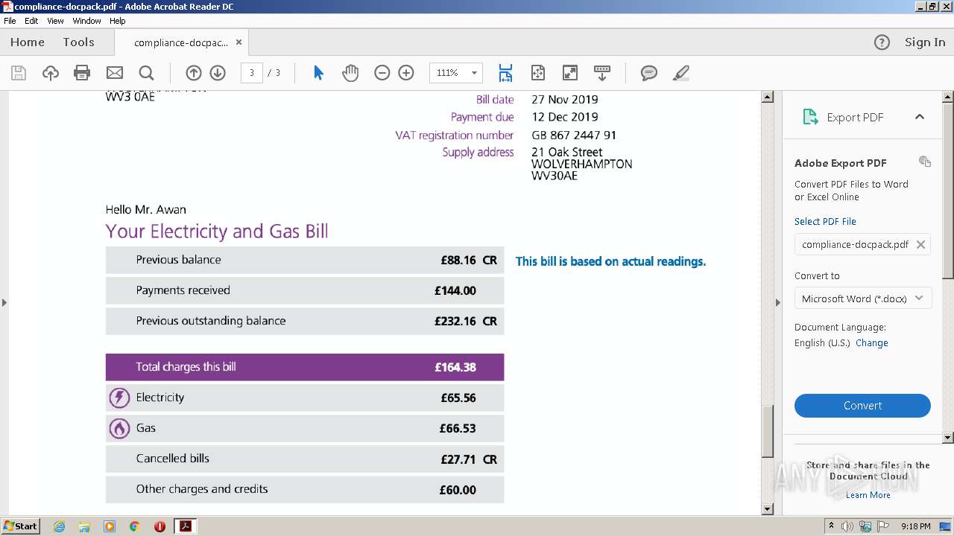
Task: Open the Edit menu
Action: point(31,21)
